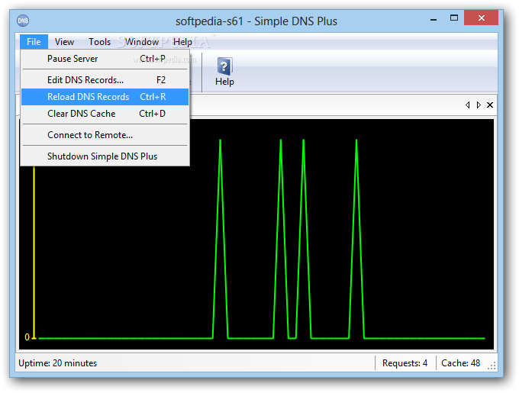Minimize the Simple DNS Plus window
Viewport: 519px width, 393px height.
pyautogui.click(x=434, y=18)
